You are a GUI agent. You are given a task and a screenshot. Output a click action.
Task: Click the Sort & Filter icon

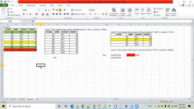point(168,10)
